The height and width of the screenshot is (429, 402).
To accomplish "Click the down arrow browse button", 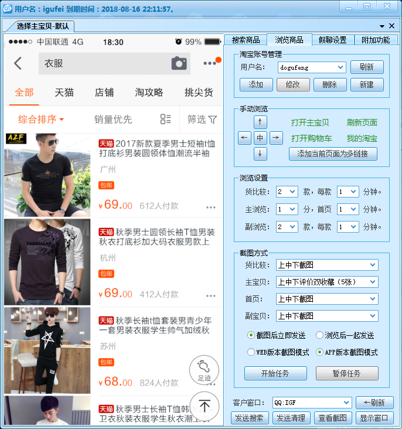I will click(x=260, y=154).
